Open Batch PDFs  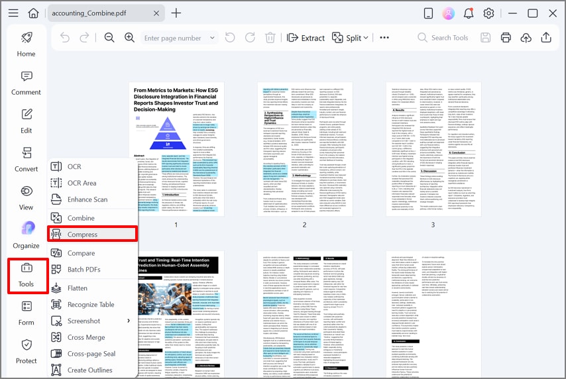[x=93, y=269]
